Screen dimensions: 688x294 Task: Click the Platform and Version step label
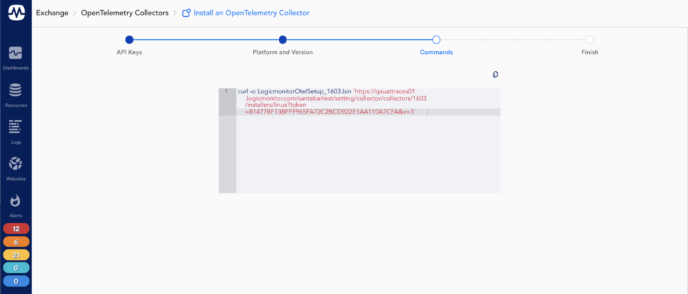click(x=283, y=52)
